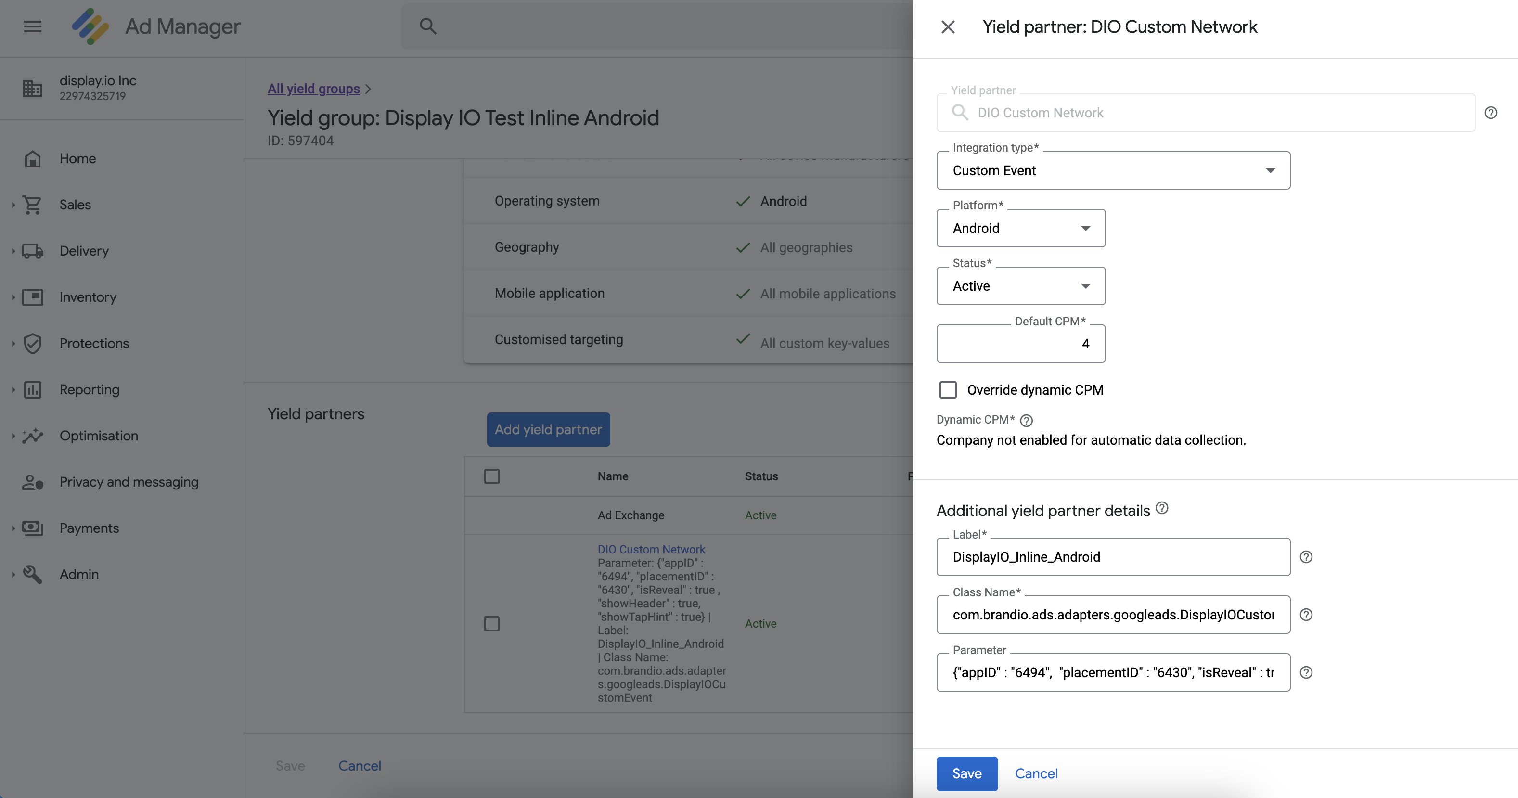
Task: Click into the Default CPM input field
Action: tap(1021, 344)
